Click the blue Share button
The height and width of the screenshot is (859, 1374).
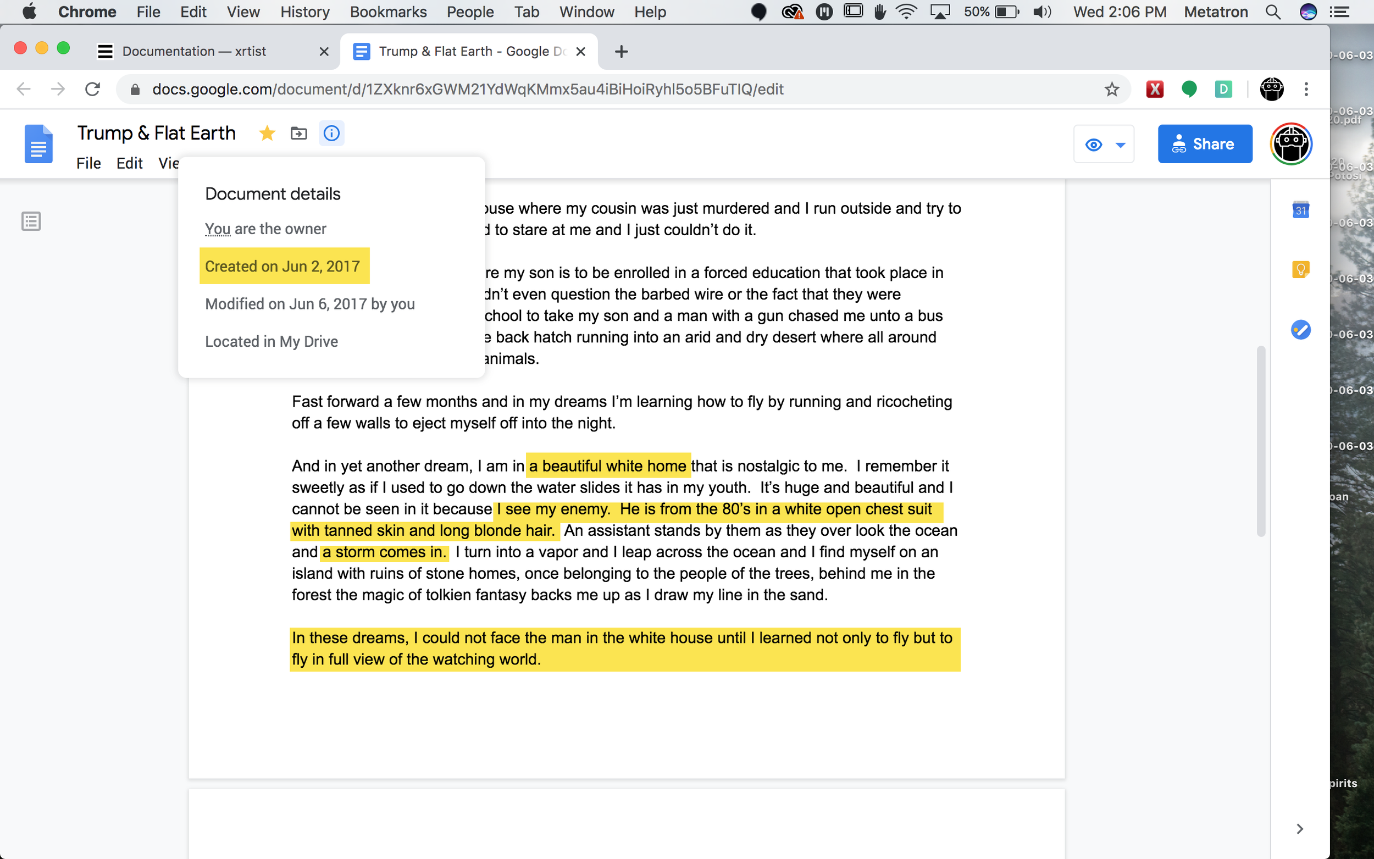[x=1204, y=145]
